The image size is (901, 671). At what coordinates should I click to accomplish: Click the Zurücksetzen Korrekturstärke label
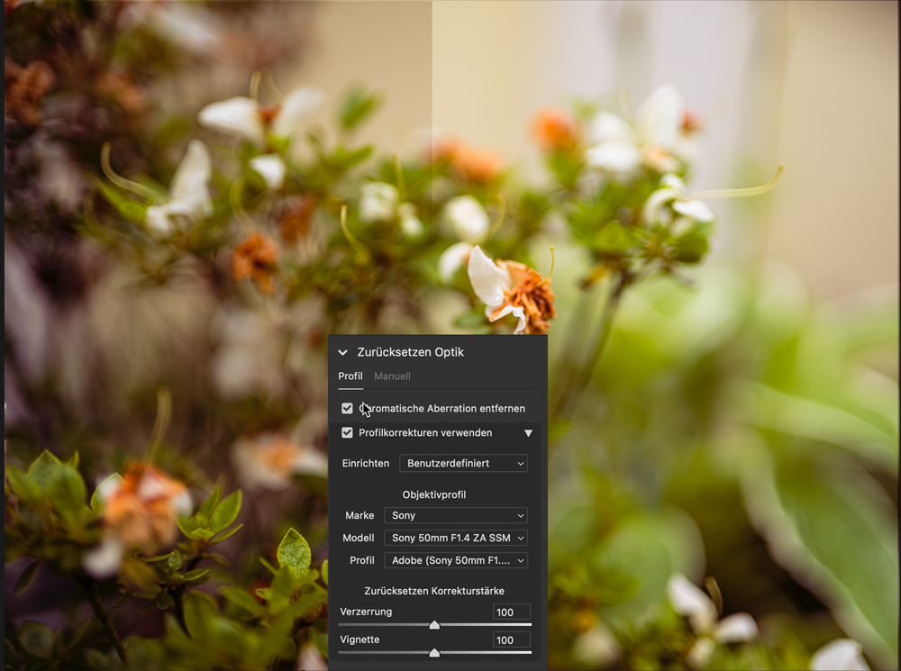point(434,591)
